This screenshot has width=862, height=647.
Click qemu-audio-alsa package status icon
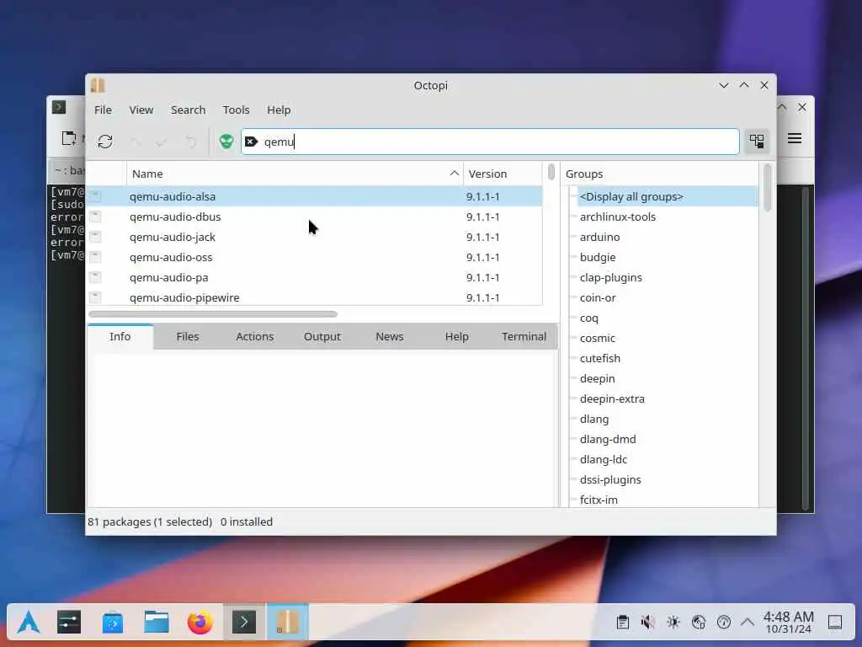click(95, 196)
